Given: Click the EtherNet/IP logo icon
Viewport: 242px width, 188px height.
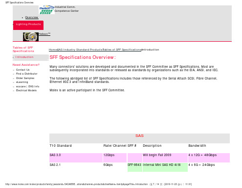Looking at the screenshot, I should coord(46,10).
